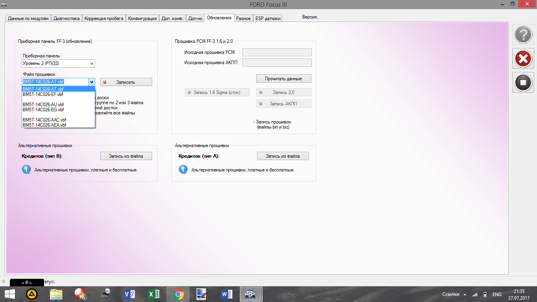Switch to Google Chrome in the taskbar

pos(178,294)
